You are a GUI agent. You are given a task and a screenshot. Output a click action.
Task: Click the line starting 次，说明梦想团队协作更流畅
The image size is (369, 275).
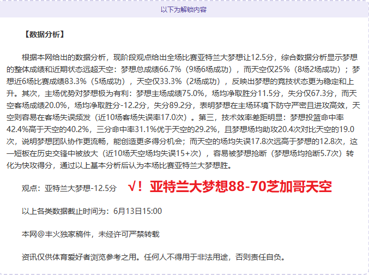(x=182, y=141)
